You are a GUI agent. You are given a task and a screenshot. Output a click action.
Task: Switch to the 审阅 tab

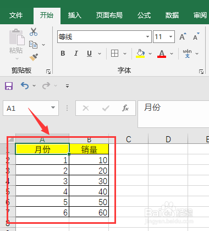click(200, 15)
